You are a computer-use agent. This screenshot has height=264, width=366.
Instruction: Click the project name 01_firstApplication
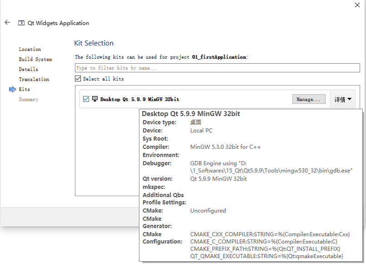point(219,57)
